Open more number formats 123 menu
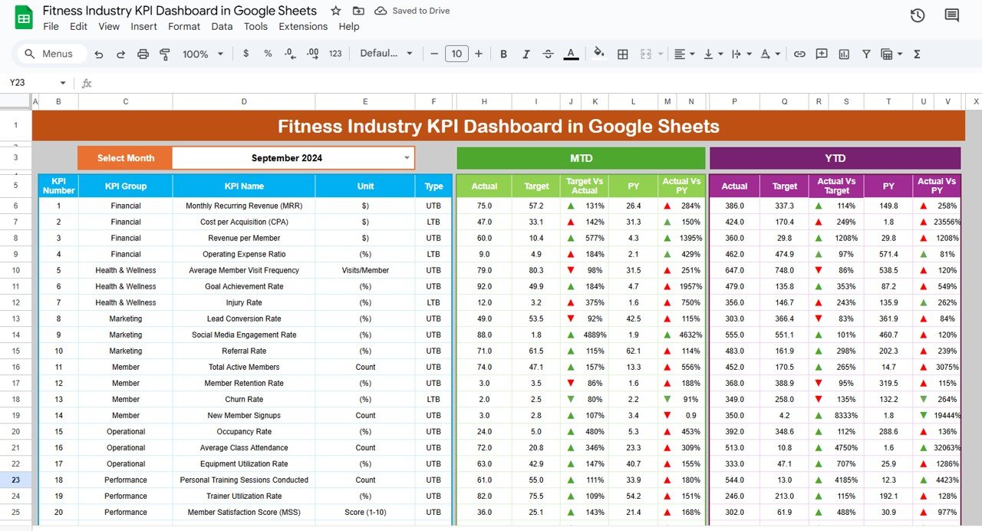Image resolution: width=982 pixels, height=531 pixels. 335,54
